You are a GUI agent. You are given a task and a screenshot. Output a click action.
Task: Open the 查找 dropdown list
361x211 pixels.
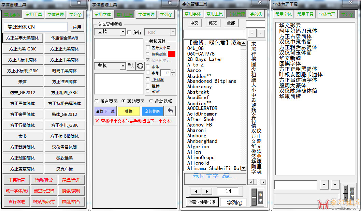click(x=123, y=32)
